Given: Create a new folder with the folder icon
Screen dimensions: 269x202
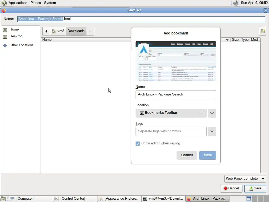Looking at the screenshot, I should (x=262, y=31).
